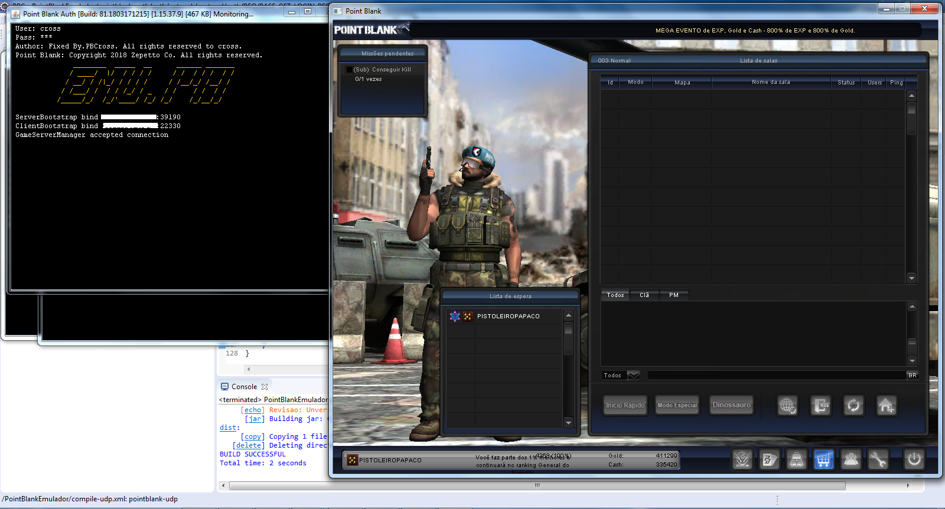Sort rooms by Nome da sala header

point(771,82)
